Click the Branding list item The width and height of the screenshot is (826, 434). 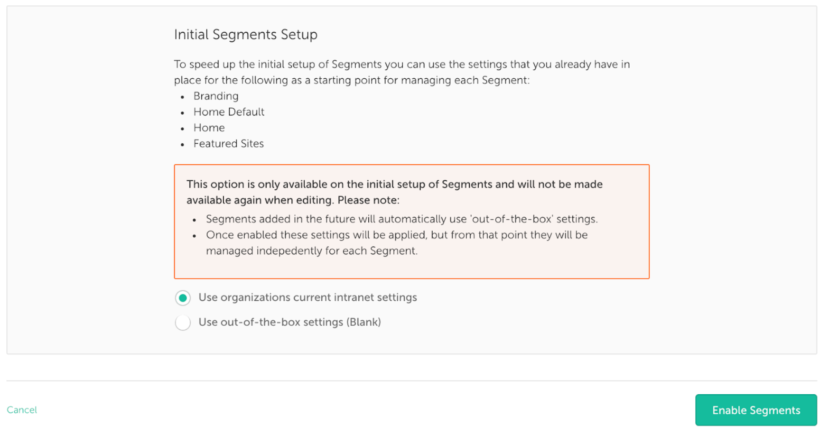point(216,96)
